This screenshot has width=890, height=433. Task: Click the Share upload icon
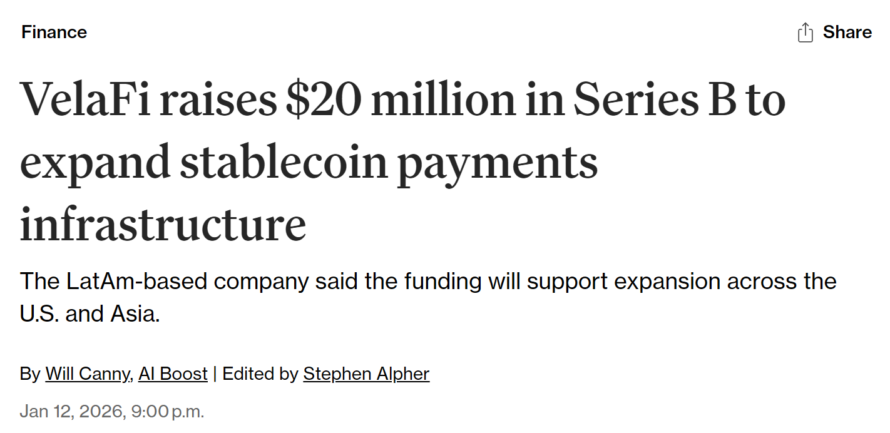click(x=806, y=33)
